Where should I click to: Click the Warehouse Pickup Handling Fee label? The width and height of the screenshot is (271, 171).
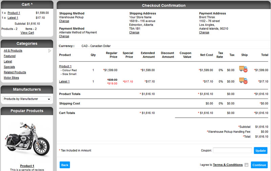(229, 132)
